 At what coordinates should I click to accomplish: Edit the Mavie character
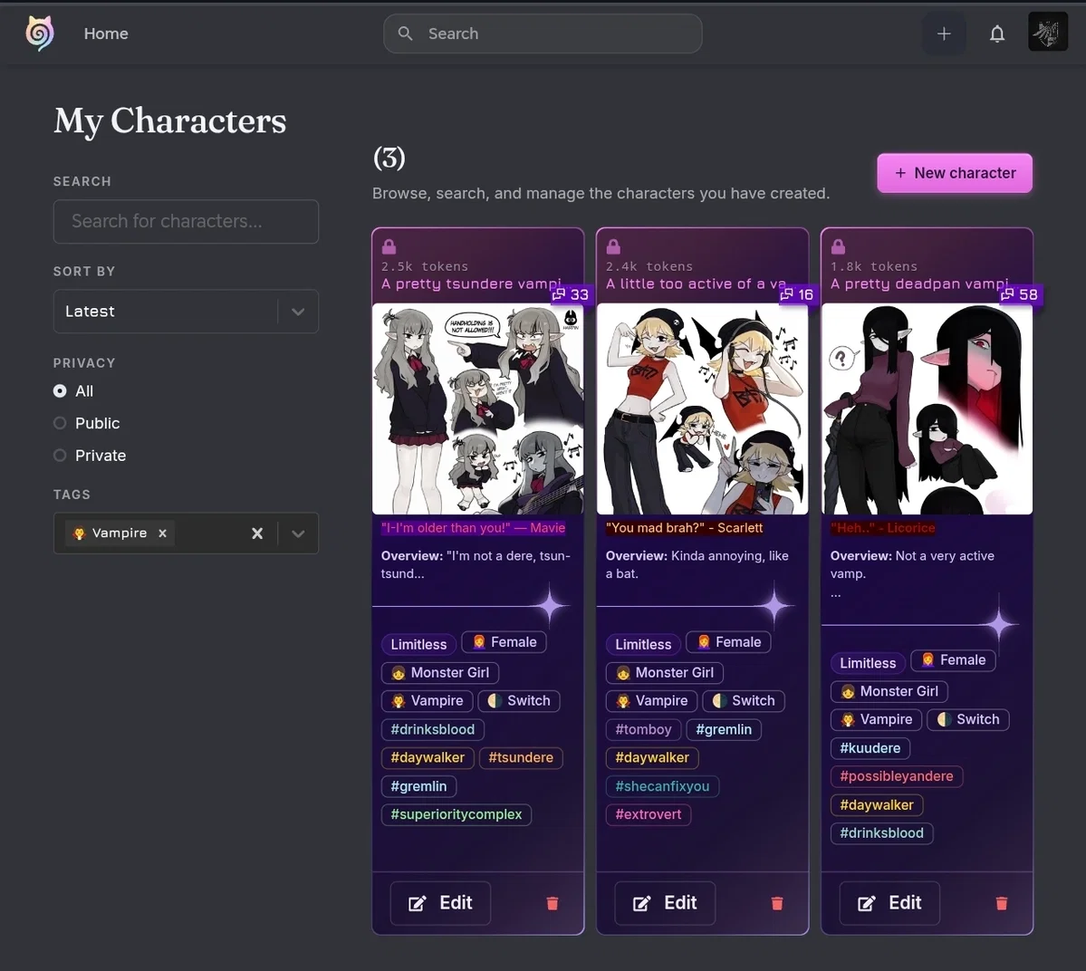(440, 903)
